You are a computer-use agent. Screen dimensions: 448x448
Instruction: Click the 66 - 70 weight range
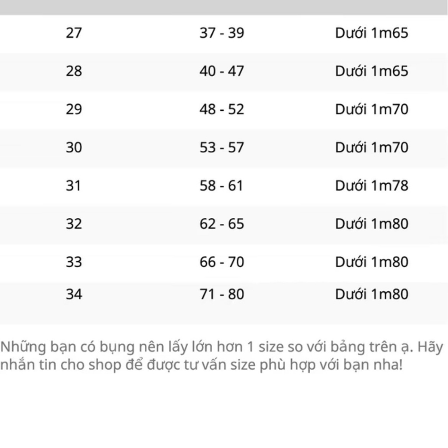[x=221, y=262]
